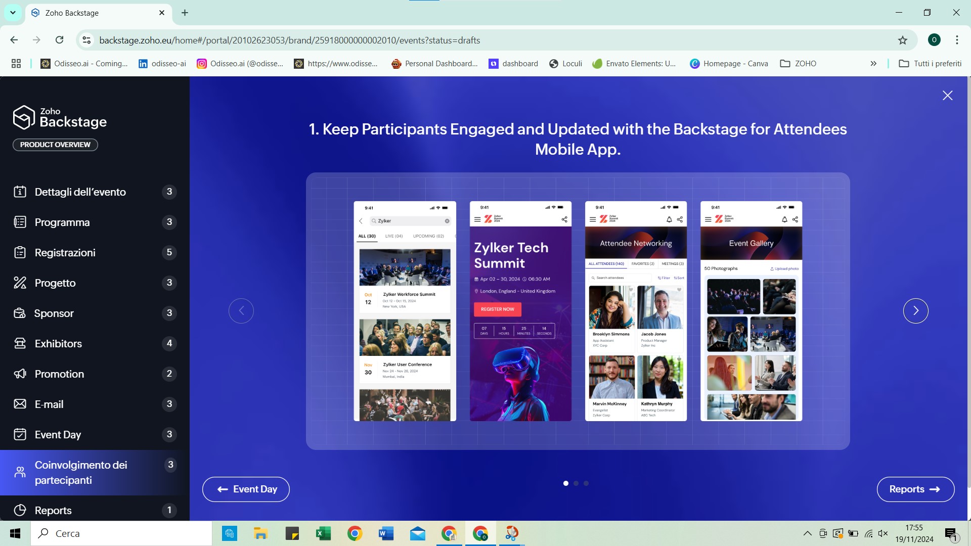Click the count badge next to Exhibitors
Image resolution: width=971 pixels, height=546 pixels.
point(169,343)
